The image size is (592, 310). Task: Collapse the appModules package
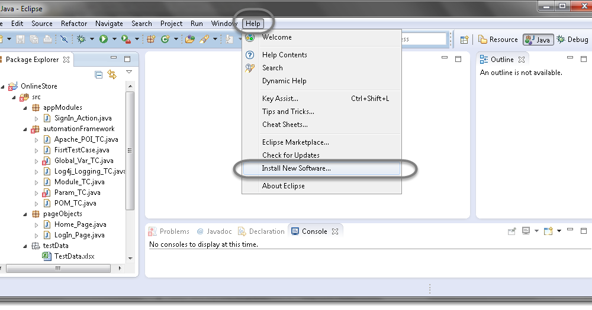pos(25,108)
